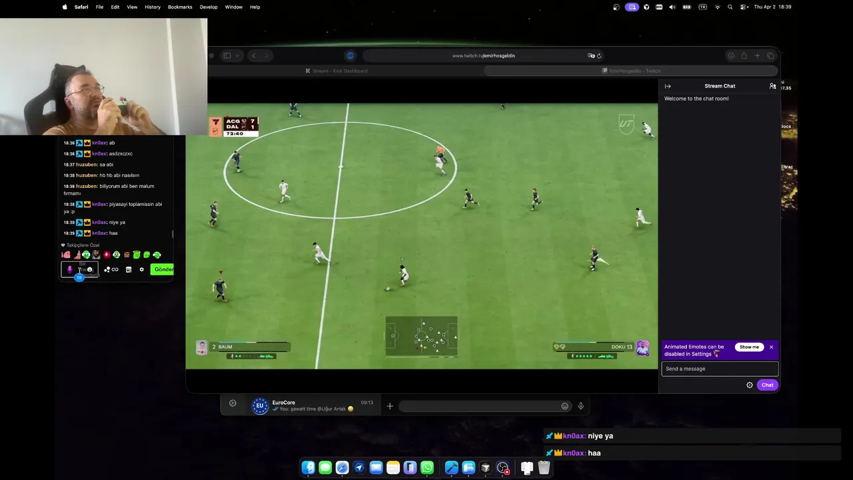The height and width of the screenshot is (480, 853).
Task: Click the purple screen sharing menu bar icon
Action: pyautogui.click(x=632, y=7)
